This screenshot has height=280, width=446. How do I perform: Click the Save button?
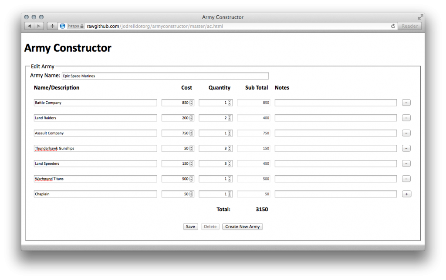click(x=190, y=227)
